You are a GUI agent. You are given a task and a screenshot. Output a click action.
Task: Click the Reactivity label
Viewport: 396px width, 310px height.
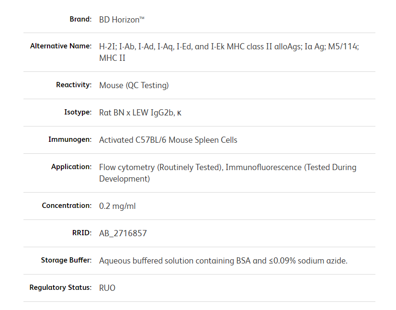pos(74,85)
